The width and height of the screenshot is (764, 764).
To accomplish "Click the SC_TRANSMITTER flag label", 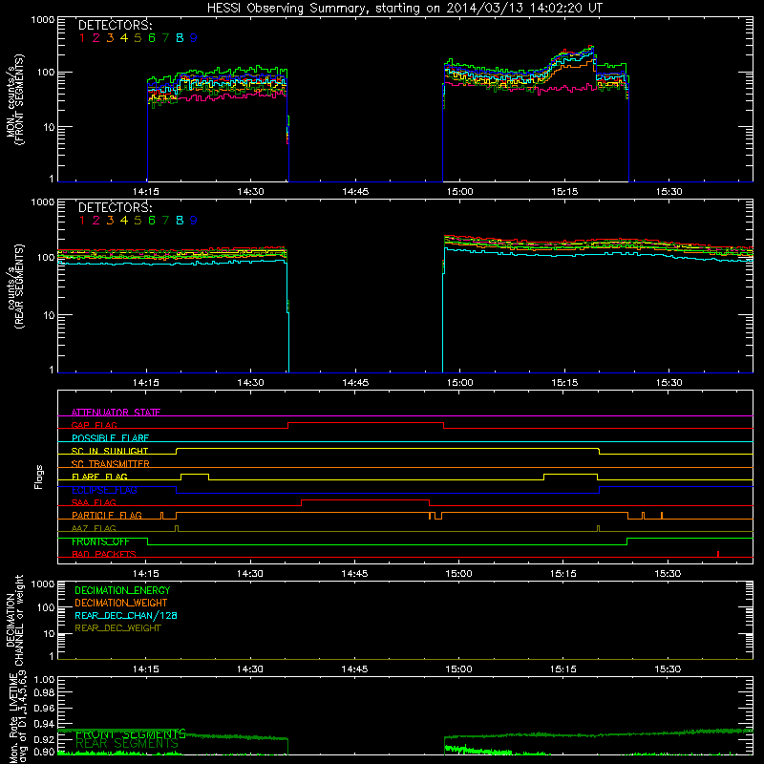I will tap(111, 464).
